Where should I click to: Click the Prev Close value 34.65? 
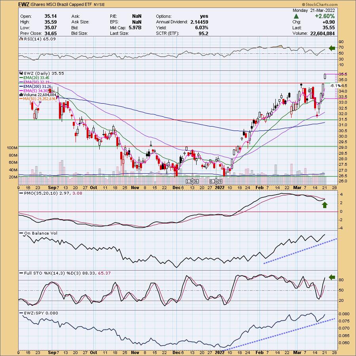(x=50, y=33)
